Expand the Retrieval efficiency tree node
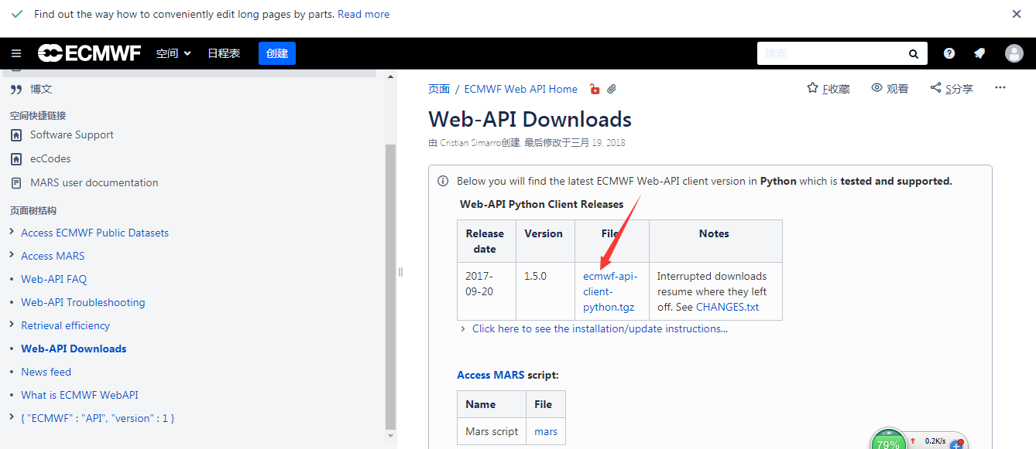 coord(12,325)
